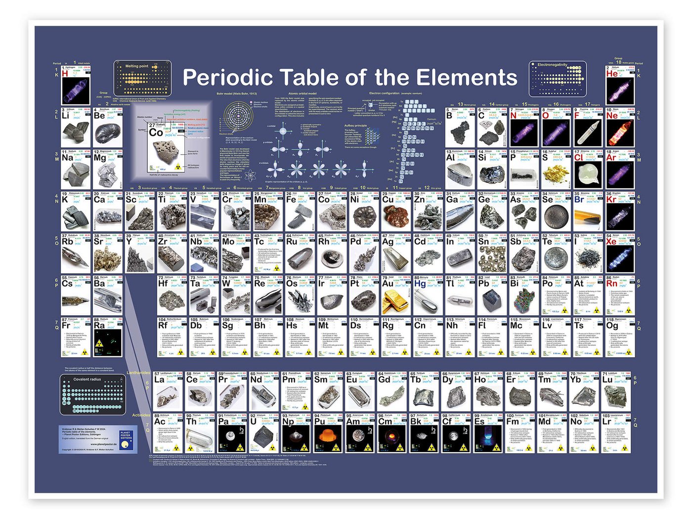Viewport: 692px width, 519px height.
Task: Open the Tungsten (W) element card
Action: [236, 295]
